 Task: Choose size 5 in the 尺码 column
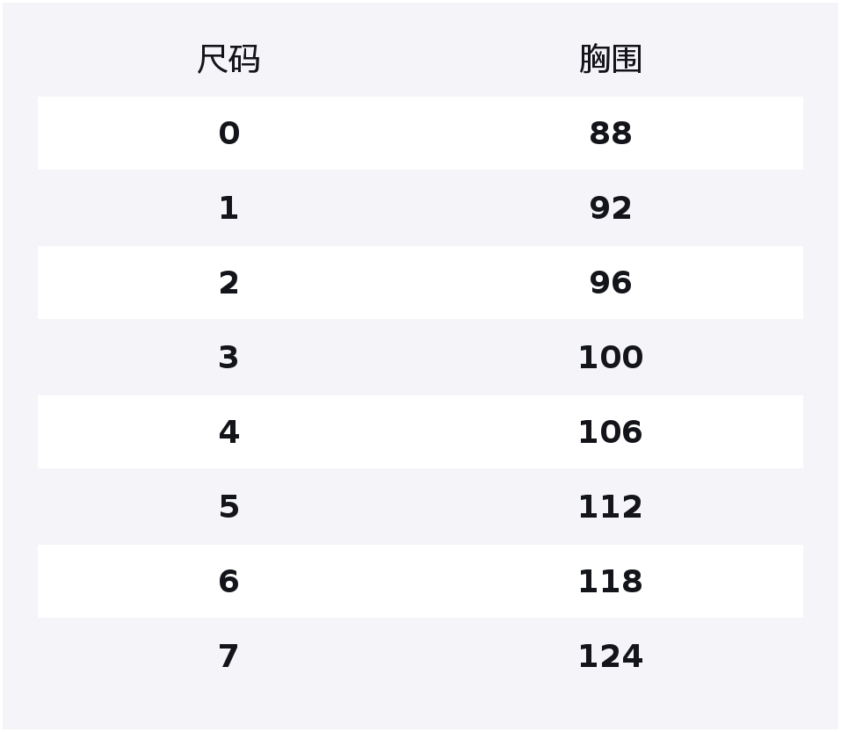coord(228,507)
